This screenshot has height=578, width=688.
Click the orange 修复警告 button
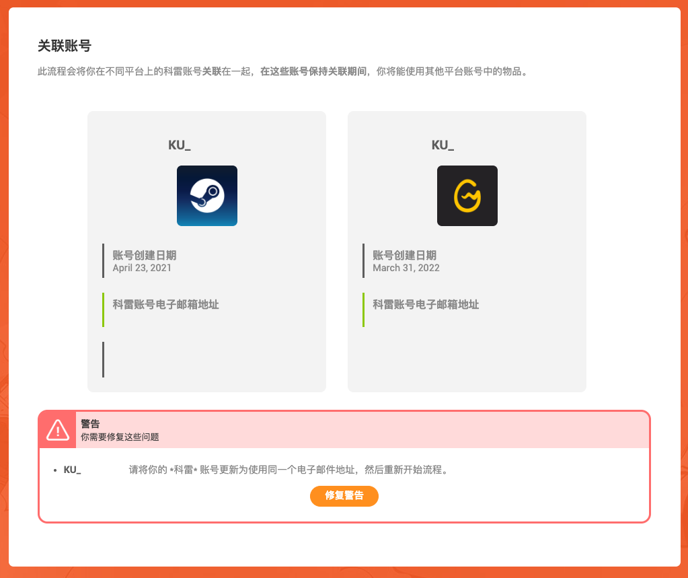pos(344,496)
